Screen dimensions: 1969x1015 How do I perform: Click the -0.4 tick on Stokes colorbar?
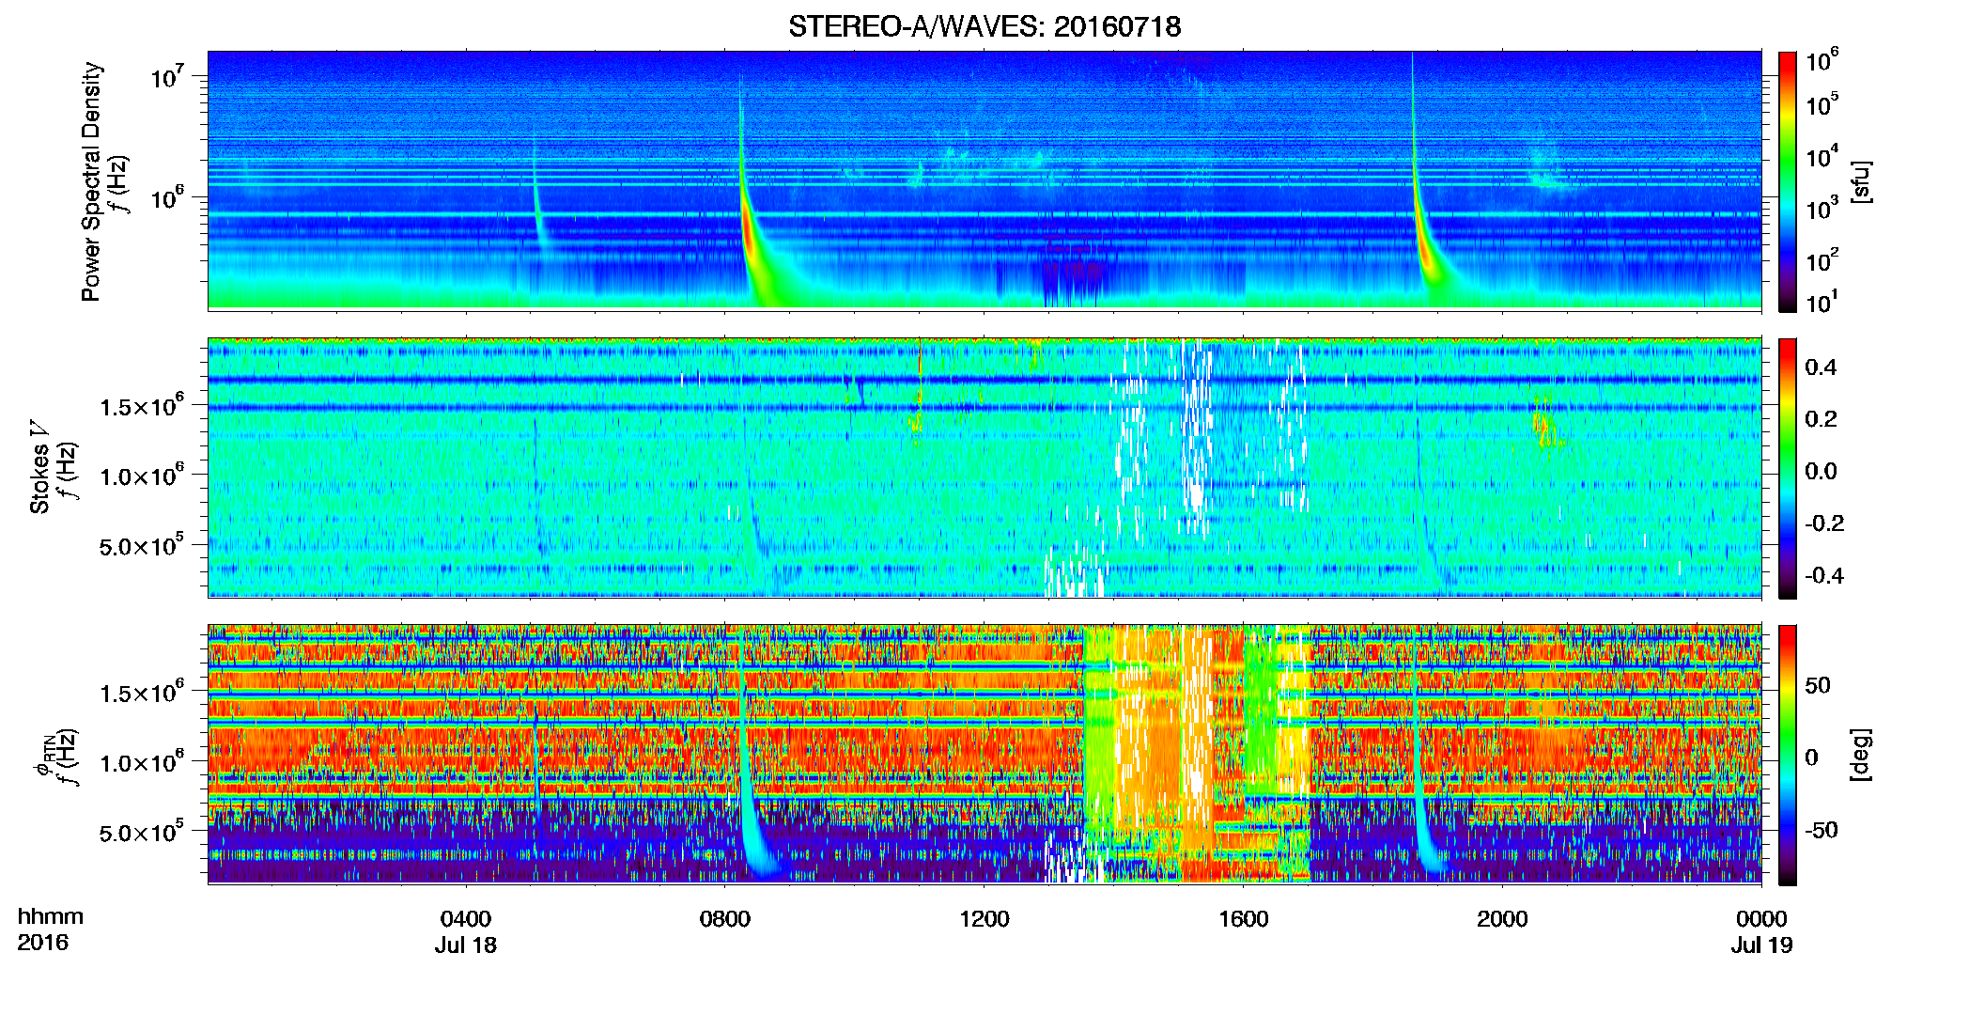1824,575
